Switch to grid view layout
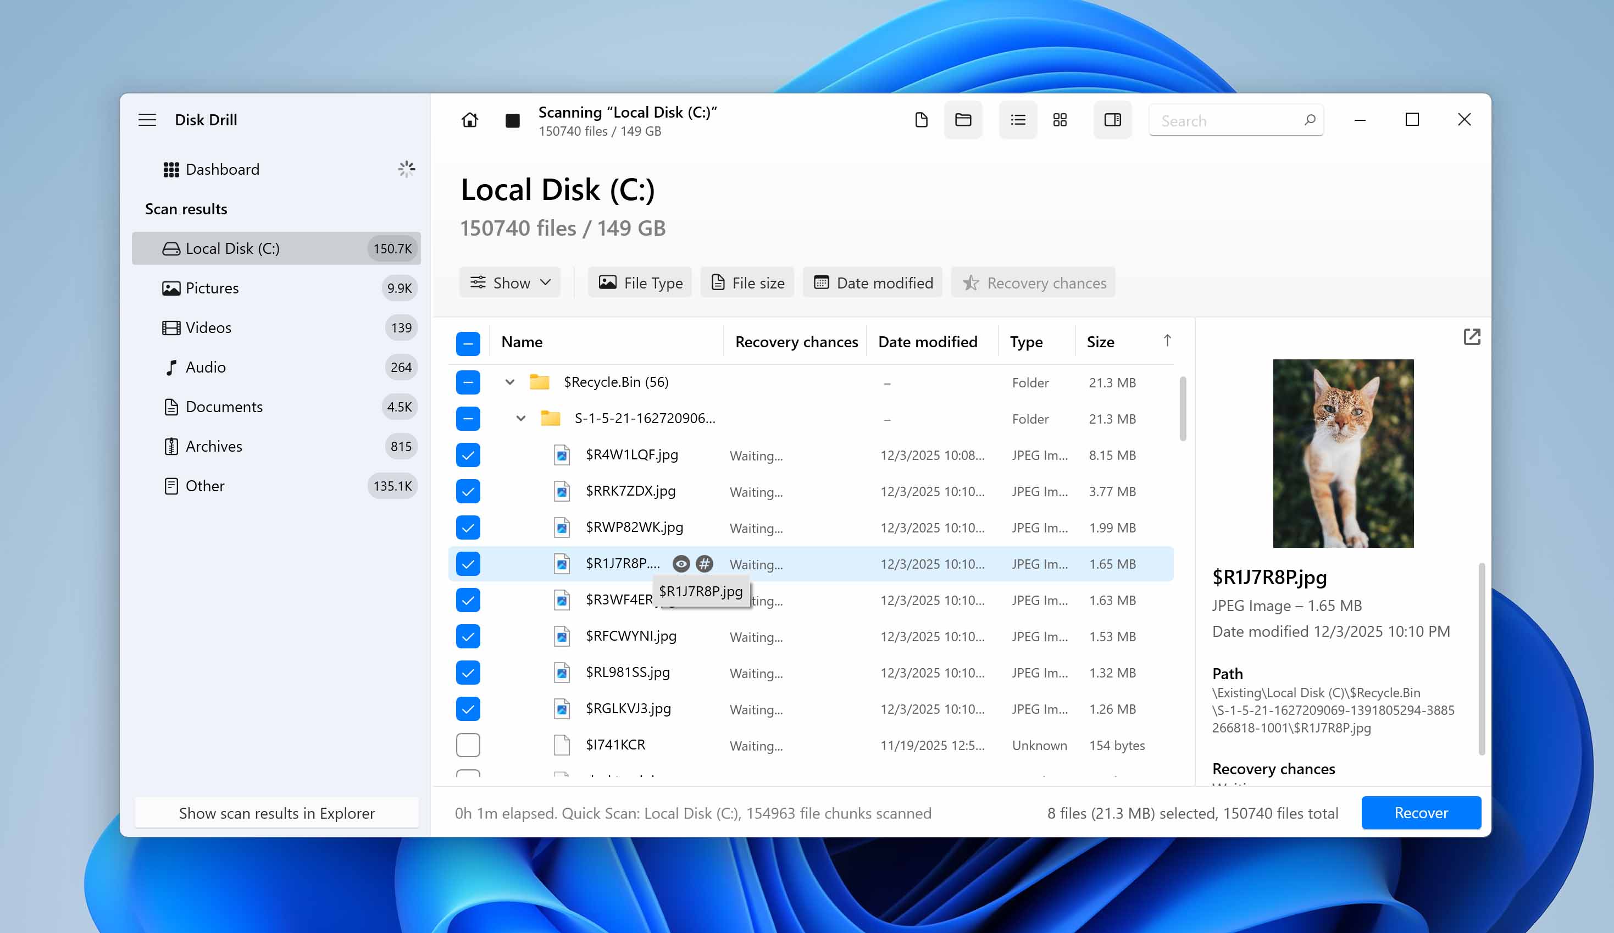 pyautogui.click(x=1060, y=120)
